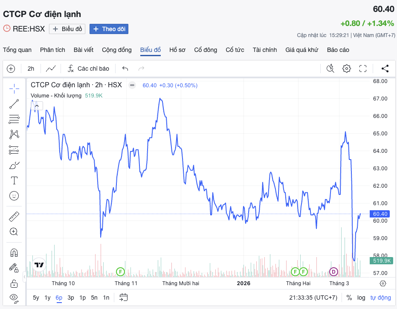Toggle log scale on chart
This screenshot has width=397, height=309.
coord(361,298)
